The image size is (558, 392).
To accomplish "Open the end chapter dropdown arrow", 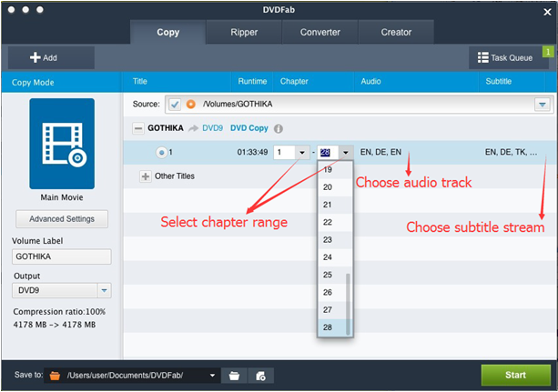I will tap(346, 153).
